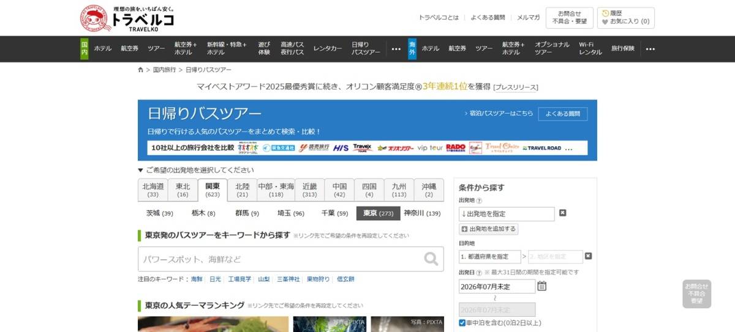Select the 北海道 region tab

(x=153, y=190)
